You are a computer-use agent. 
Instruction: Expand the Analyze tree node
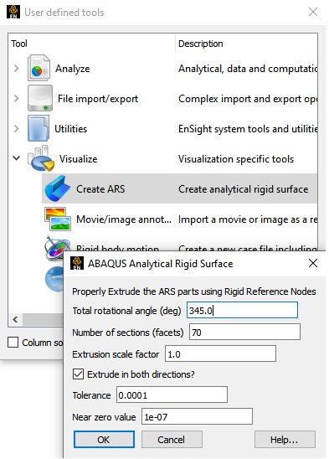click(17, 68)
